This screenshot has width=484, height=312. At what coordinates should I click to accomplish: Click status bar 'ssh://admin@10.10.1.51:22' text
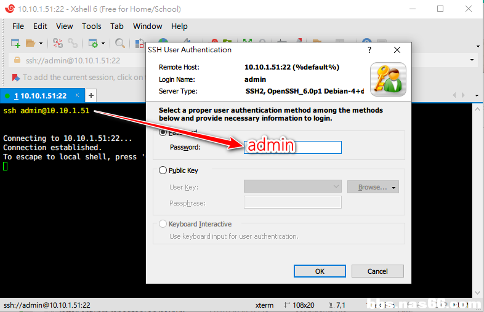coord(47,305)
